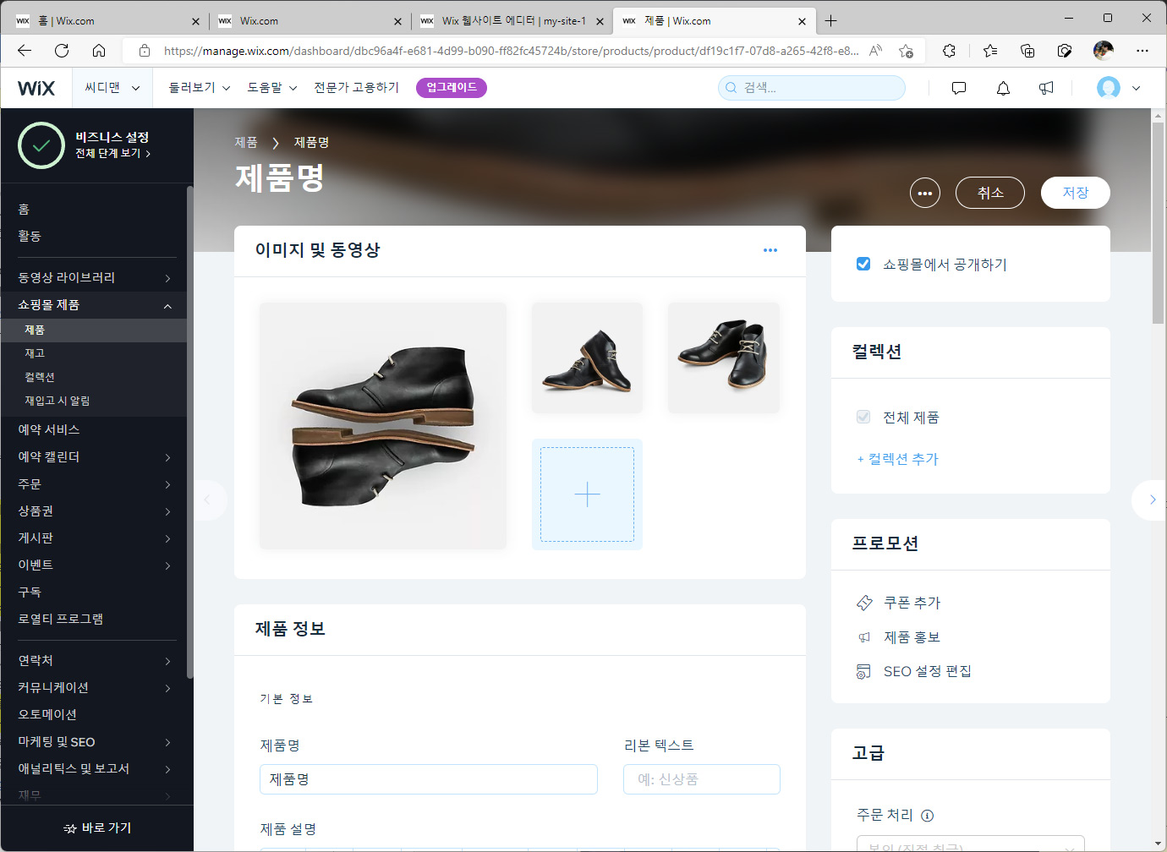
Task: Select 재입고 시 알림 in sidebar
Action: [58, 401]
